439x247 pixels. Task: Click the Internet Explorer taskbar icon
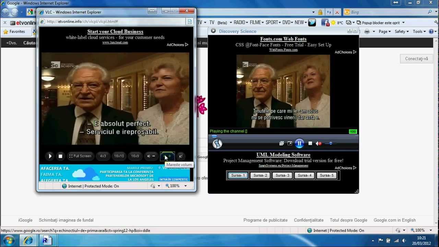click(28, 241)
